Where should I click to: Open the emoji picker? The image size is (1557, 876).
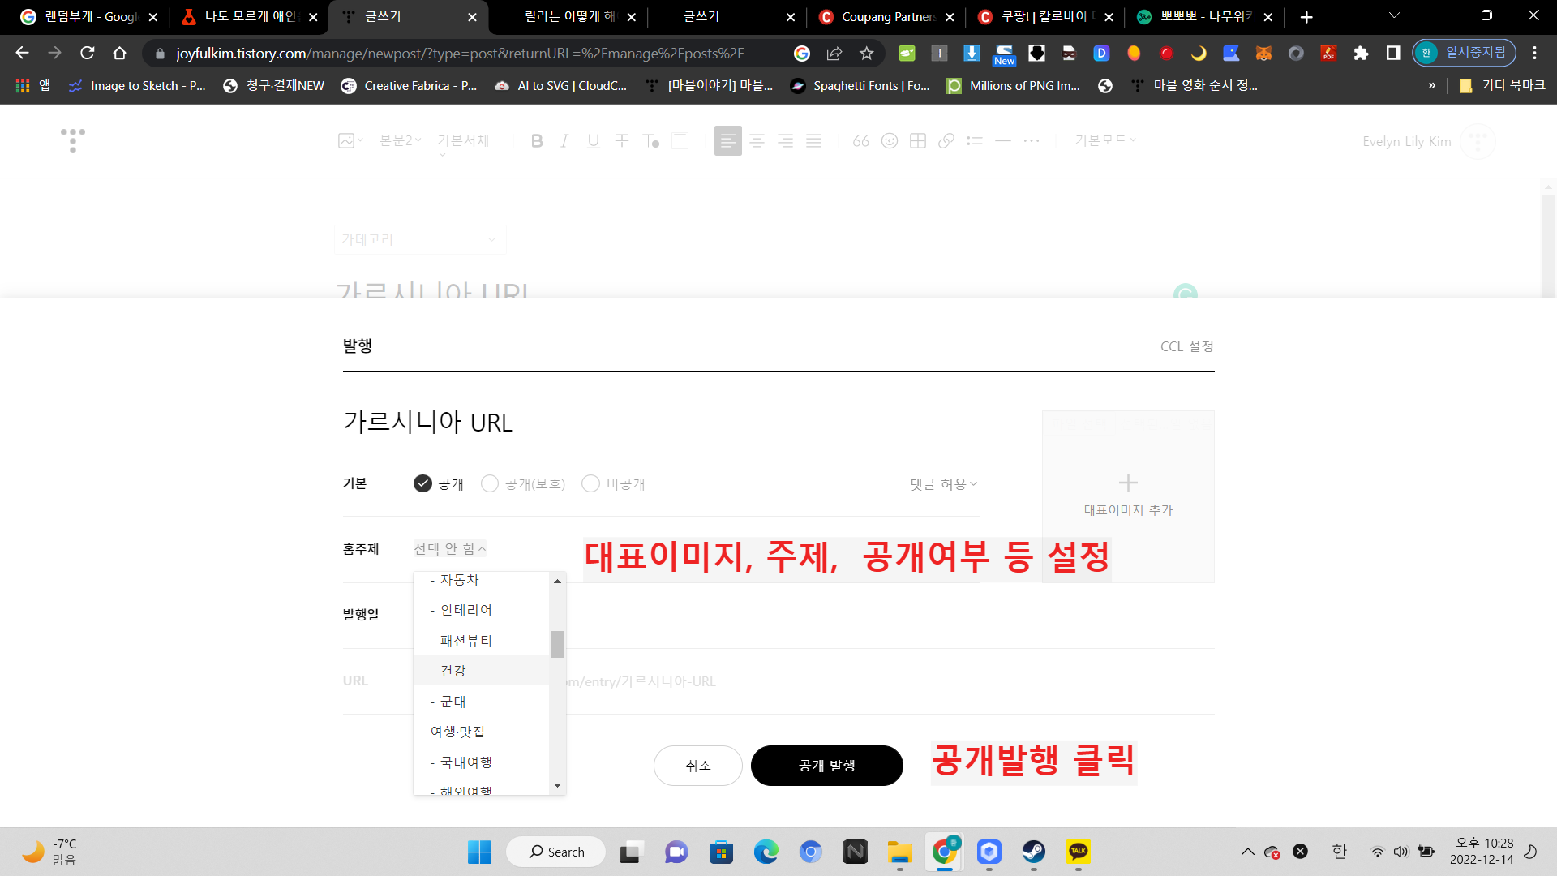tap(890, 141)
